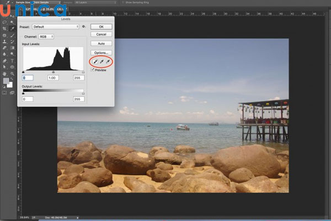Image resolution: width=331 pixels, height=221 pixels.
Task: Click the input levels midtone field 1.00
Action: tap(53, 77)
